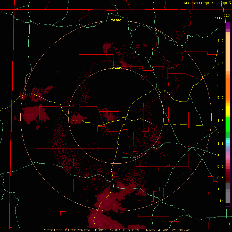Click the 0.2 legend value
The image size is (232, 232).
click(x=220, y=167)
